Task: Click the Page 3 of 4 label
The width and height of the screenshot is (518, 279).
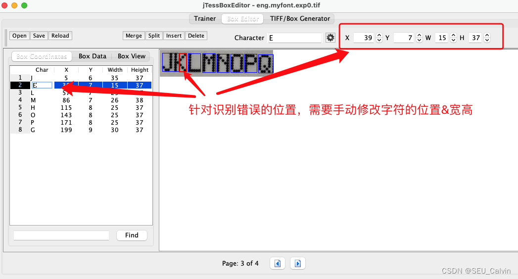Action: pos(240,264)
